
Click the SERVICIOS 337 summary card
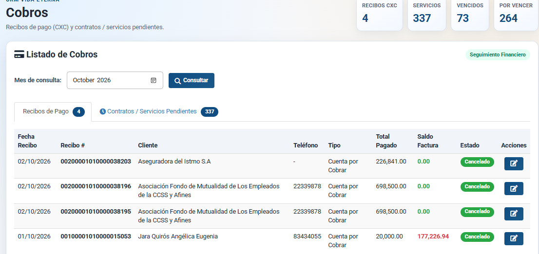pos(426,15)
